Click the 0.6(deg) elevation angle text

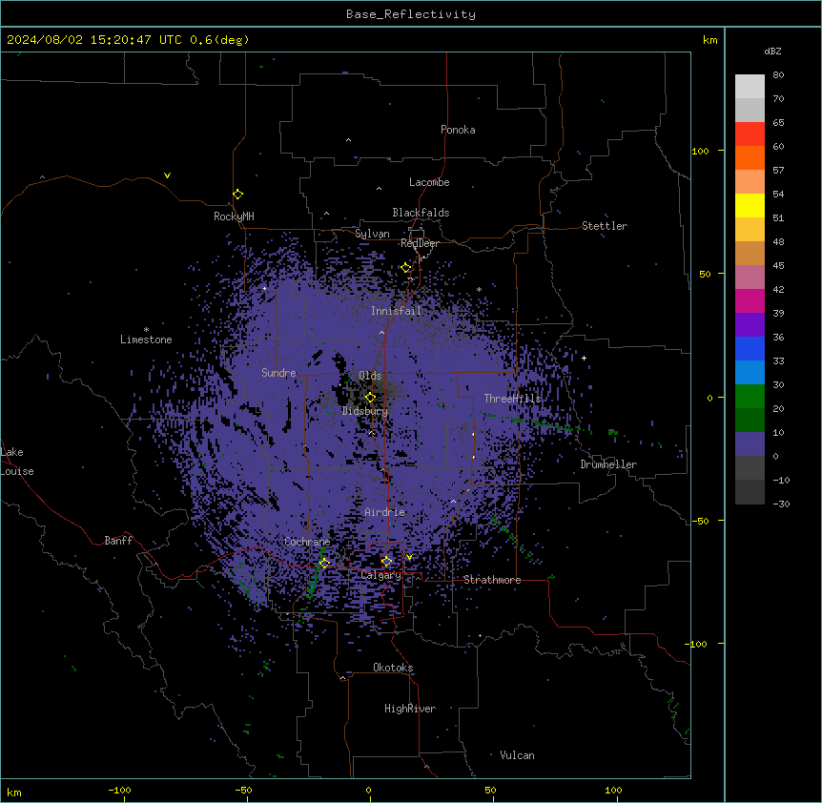click(219, 40)
